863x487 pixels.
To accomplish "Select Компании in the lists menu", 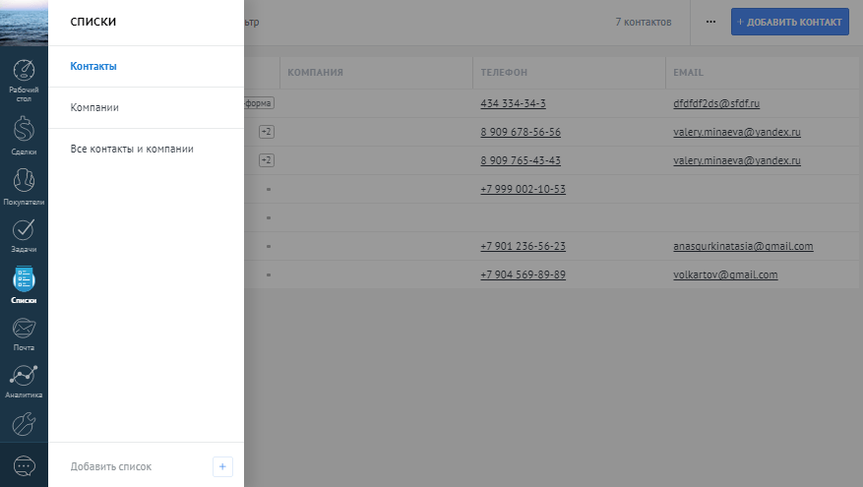I will point(94,107).
